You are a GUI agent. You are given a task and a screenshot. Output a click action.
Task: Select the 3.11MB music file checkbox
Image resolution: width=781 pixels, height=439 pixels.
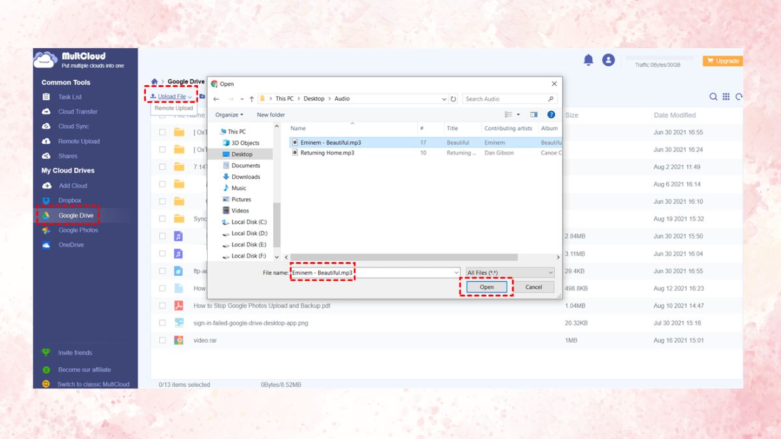162,254
